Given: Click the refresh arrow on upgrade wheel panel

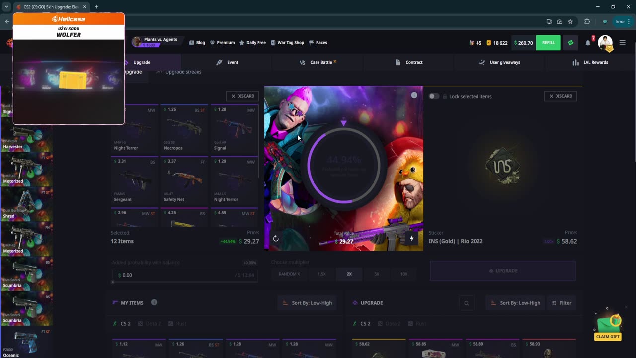Looking at the screenshot, I should (276, 238).
